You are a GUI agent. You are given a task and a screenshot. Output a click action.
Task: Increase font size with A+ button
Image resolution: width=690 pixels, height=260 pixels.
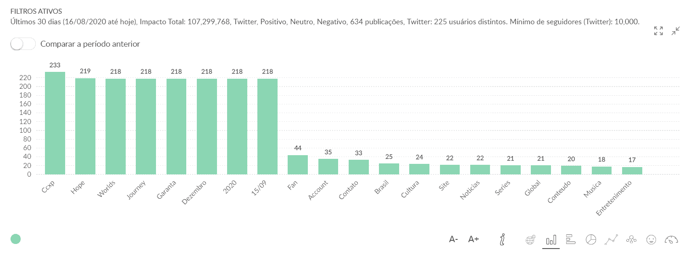pos(473,239)
